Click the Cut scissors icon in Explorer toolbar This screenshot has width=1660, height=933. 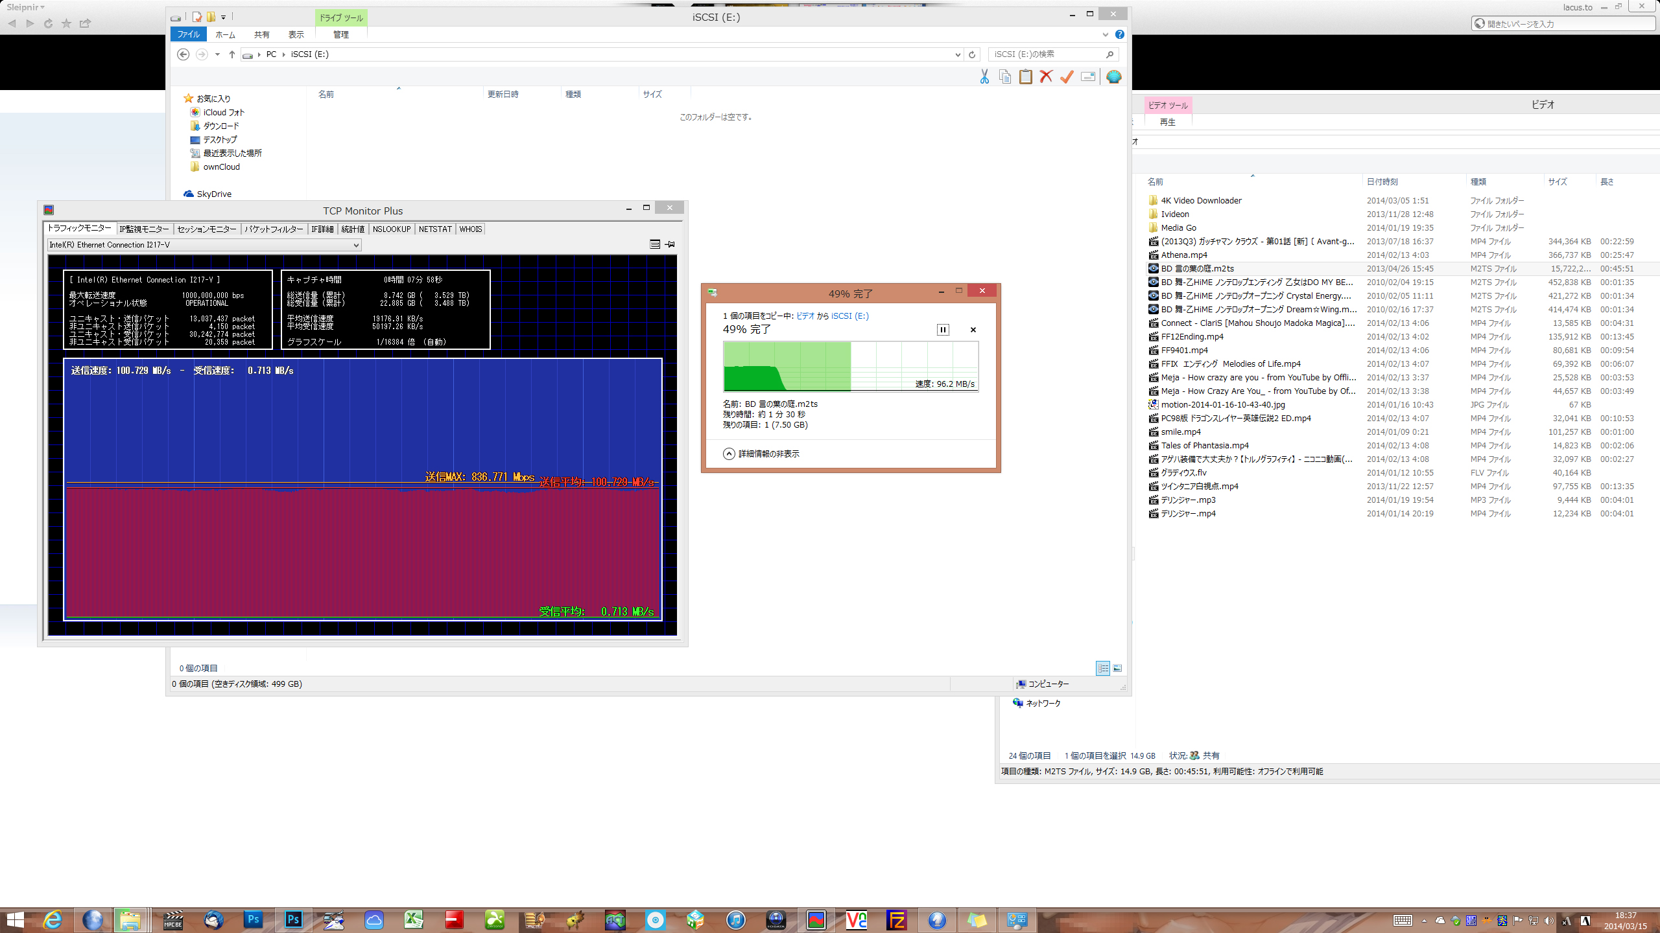pyautogui.click(x=984, y=77)
